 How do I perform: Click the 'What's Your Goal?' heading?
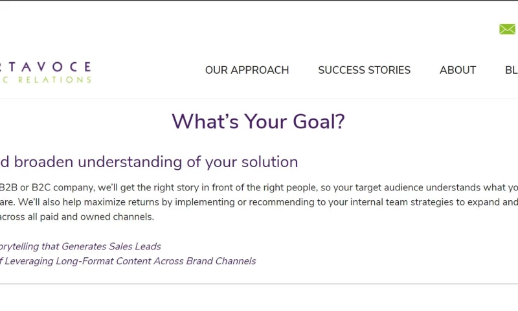[258, 122]
